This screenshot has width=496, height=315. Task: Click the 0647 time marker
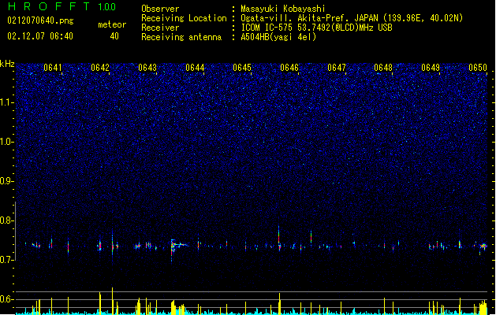(337, 68)
